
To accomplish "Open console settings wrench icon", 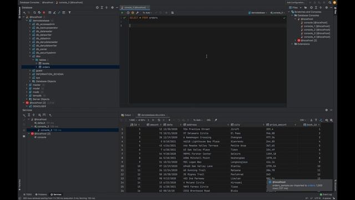I will [137, 13].
